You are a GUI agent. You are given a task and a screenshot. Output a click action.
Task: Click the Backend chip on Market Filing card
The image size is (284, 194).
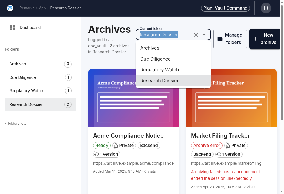tap(202, 154)
